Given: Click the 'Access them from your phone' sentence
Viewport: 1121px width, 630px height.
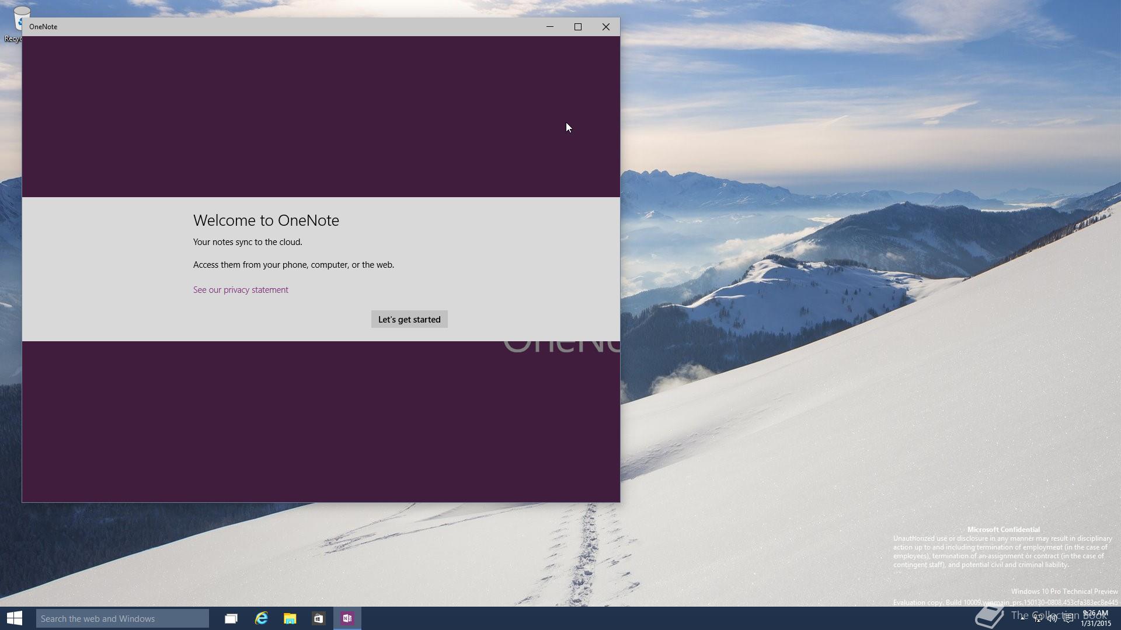Looking at the screenshot, I should 294,265.
